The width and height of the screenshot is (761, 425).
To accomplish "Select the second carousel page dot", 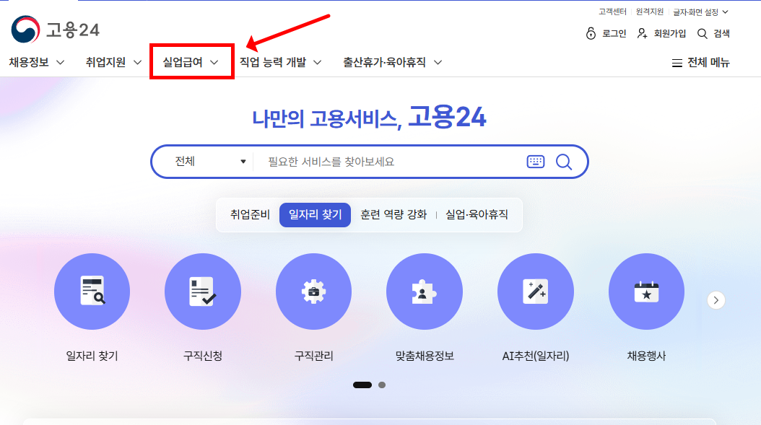I will pos(382,385).
